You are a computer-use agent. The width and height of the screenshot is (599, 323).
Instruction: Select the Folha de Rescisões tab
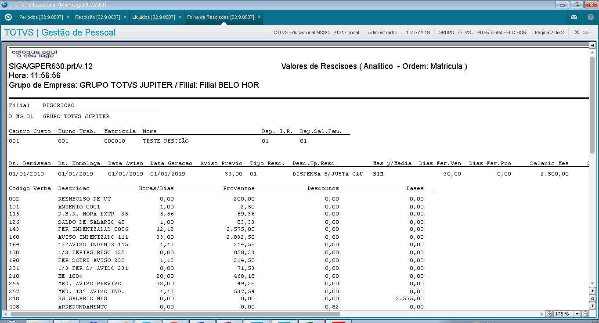coord(220,17)
